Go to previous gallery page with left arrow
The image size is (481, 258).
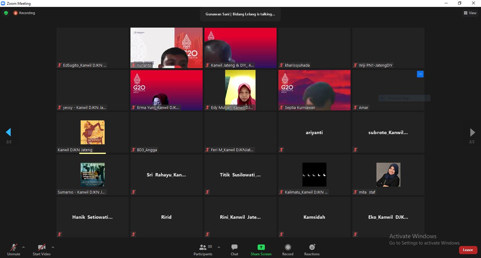(x=8, y=132)
